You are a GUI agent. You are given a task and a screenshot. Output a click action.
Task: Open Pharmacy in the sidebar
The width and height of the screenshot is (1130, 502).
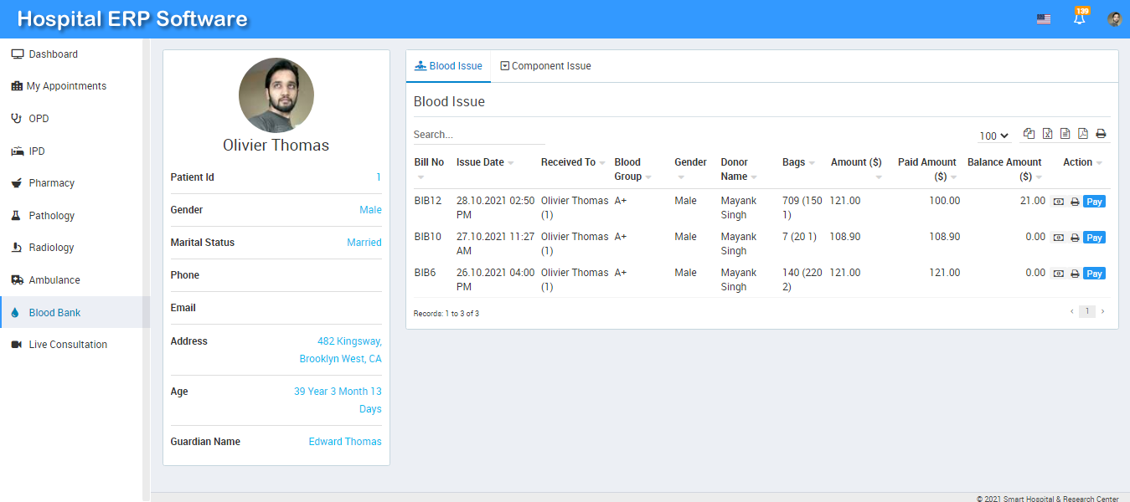coord(52,183)
